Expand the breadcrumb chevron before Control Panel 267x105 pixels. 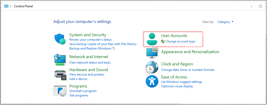tap(11, 6)
